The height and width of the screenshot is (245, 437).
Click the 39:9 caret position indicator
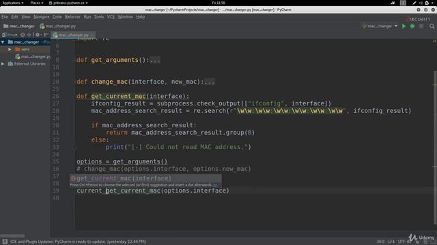click(380, 242)
